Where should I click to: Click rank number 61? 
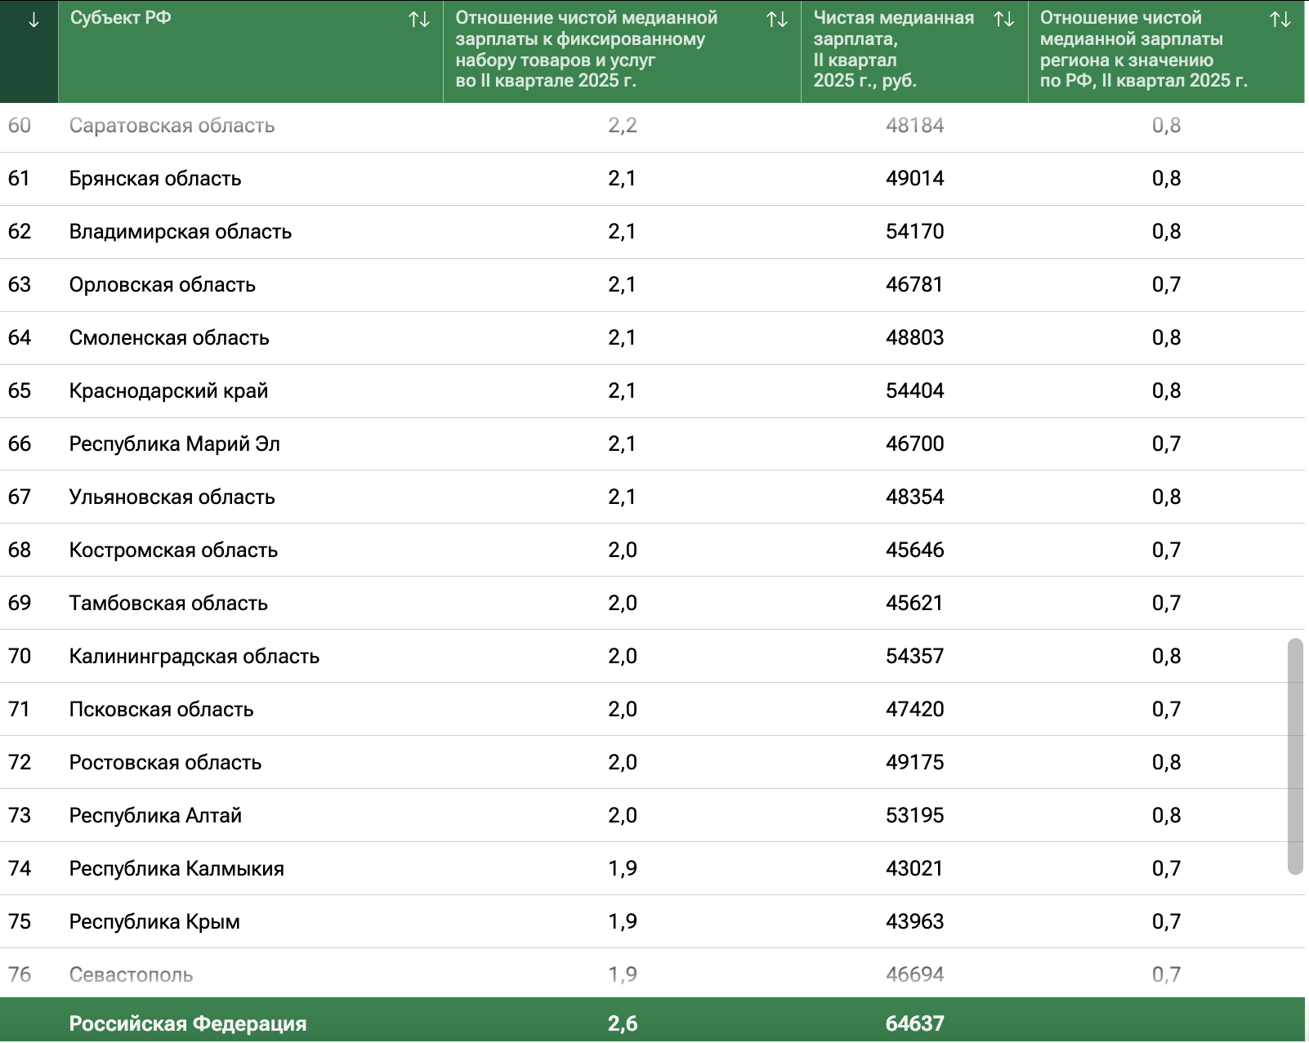20,179
